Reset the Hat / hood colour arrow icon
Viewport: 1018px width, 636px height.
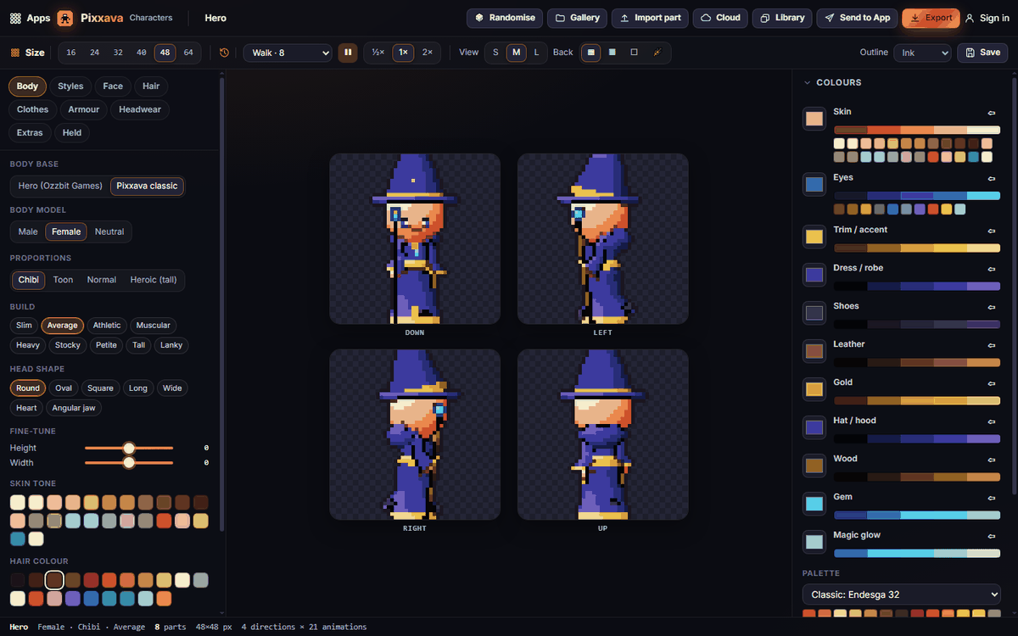tap(991, 421)
